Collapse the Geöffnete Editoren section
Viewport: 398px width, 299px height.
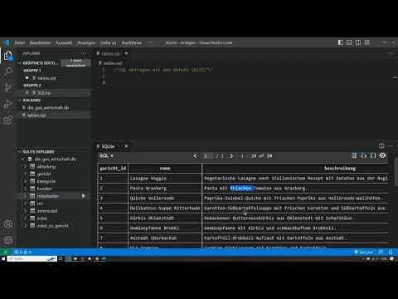pyautogui.click(x=19, y=63)
